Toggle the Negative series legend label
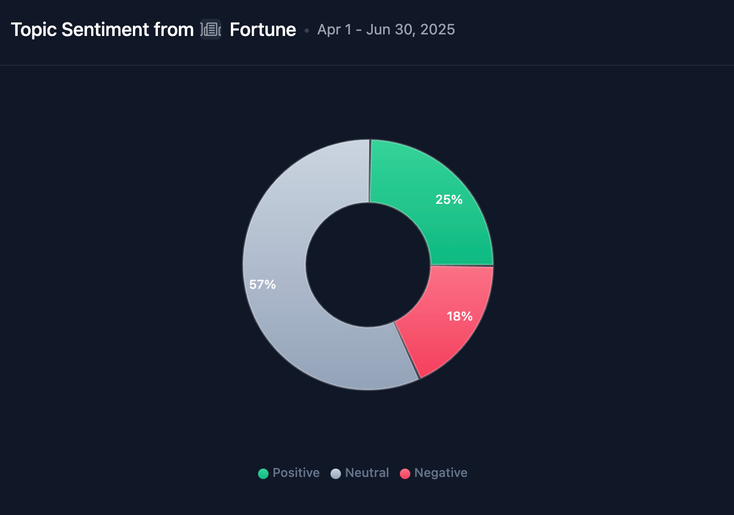The image size is (734, 515). click(441, 473)
